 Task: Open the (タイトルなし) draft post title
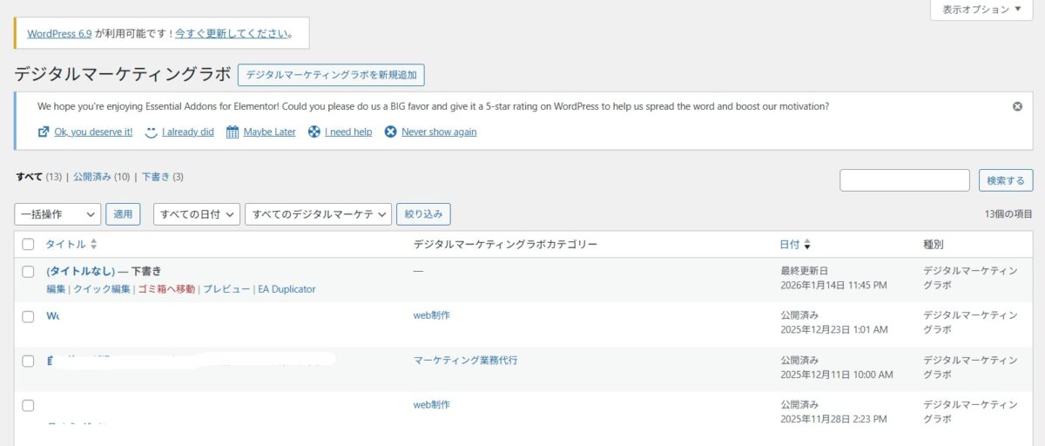pos(80,271)
